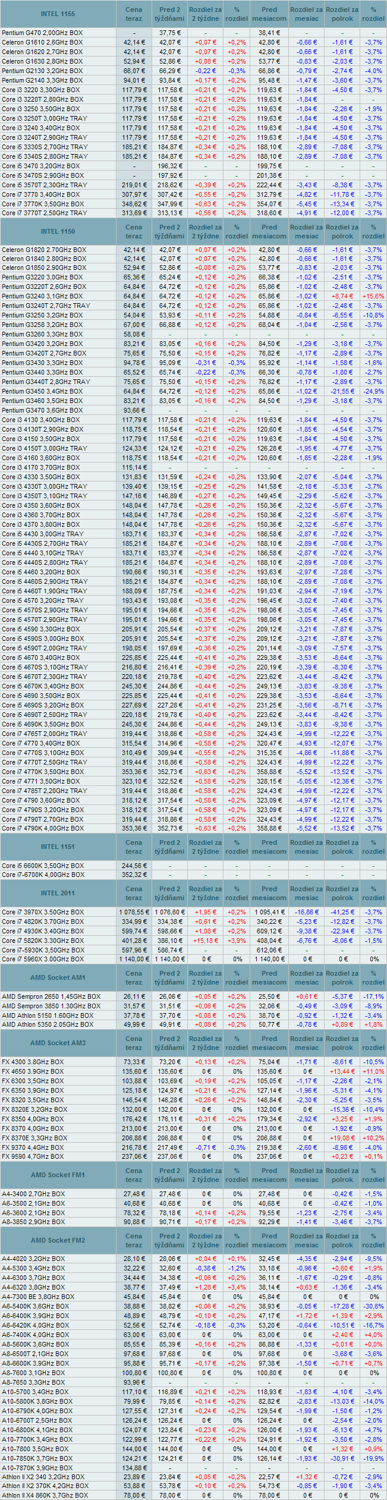Select Celeron G1610 2,6GHz BOX product name
Viewport: 387px width, 1500px height.
click(x=42, y=42)
